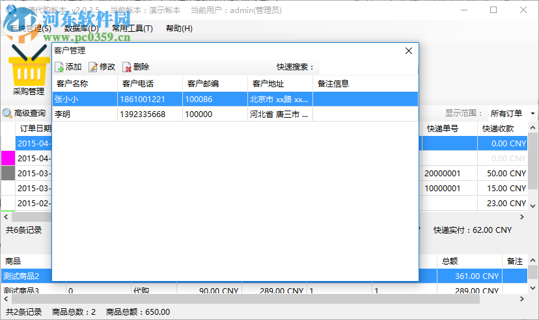Click address cell 北京市 xx路
Image resolution: width=539 pixels, height=320 pixels.
279,100
